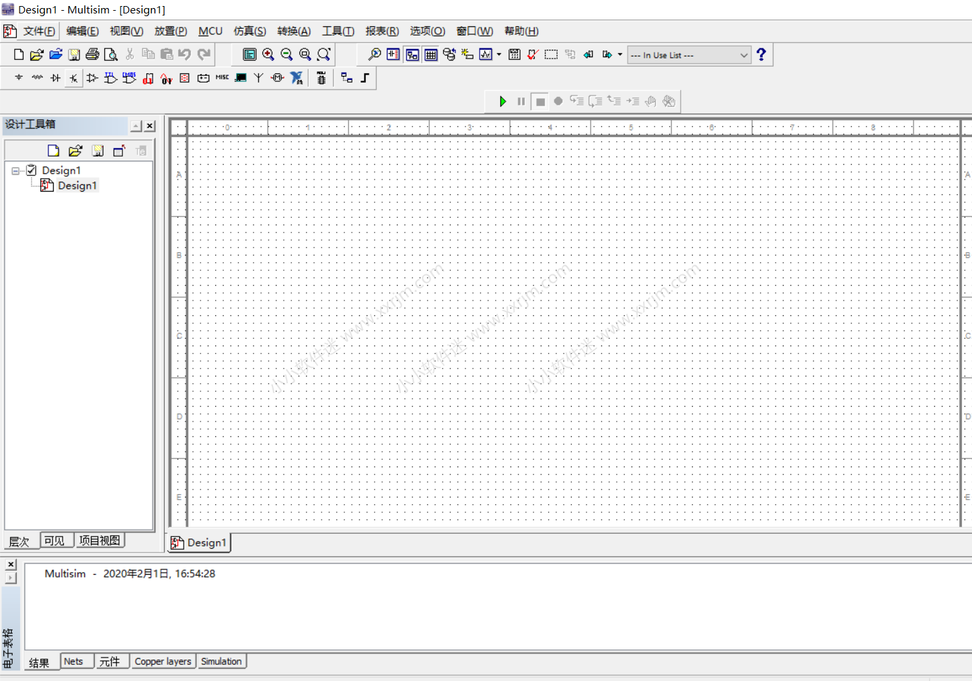Viewport: 972px width, 681px height.
Task: Click the blue help question mark
Action: [x=761, y=55]
